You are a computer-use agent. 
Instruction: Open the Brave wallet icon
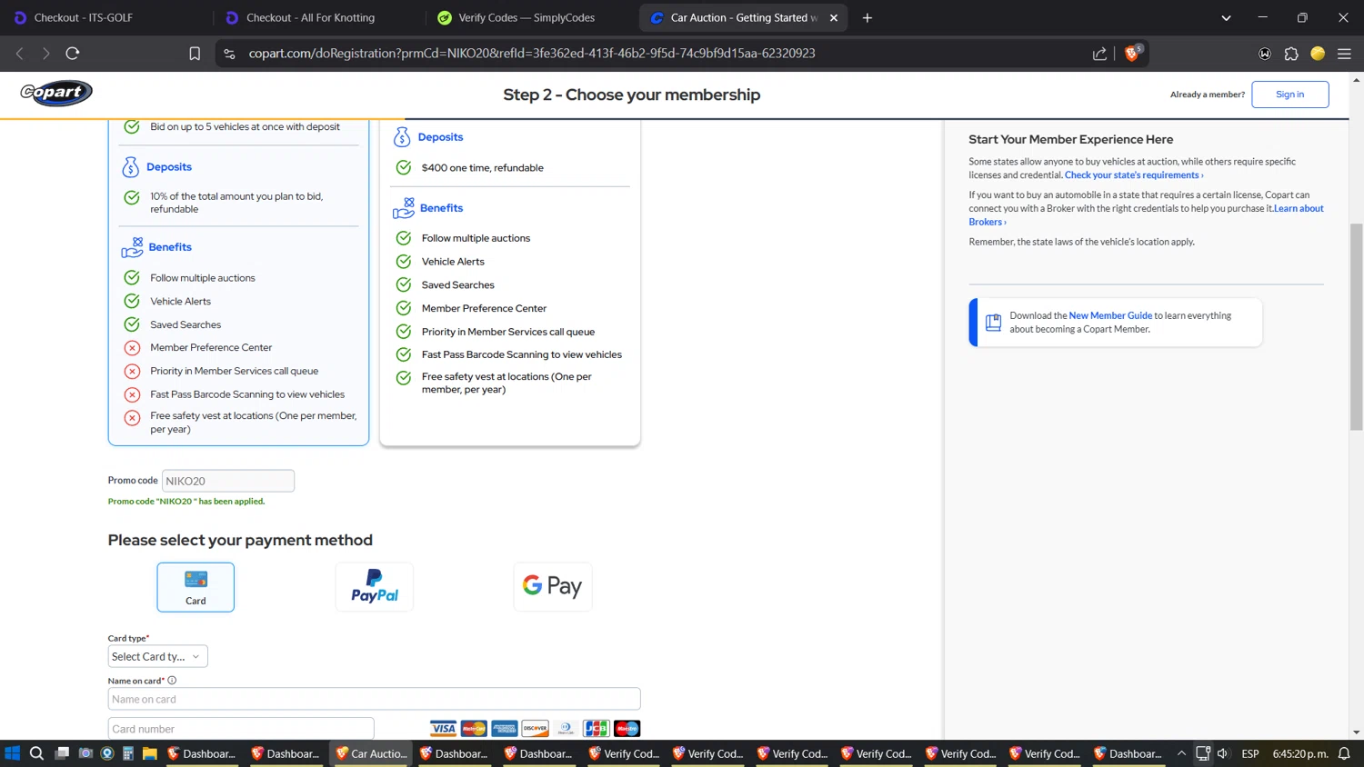[1265, 54]
